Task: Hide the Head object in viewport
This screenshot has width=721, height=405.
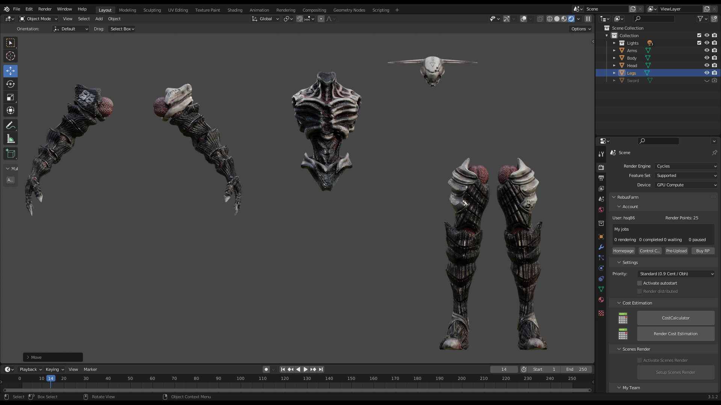Action: coord(707,65)
